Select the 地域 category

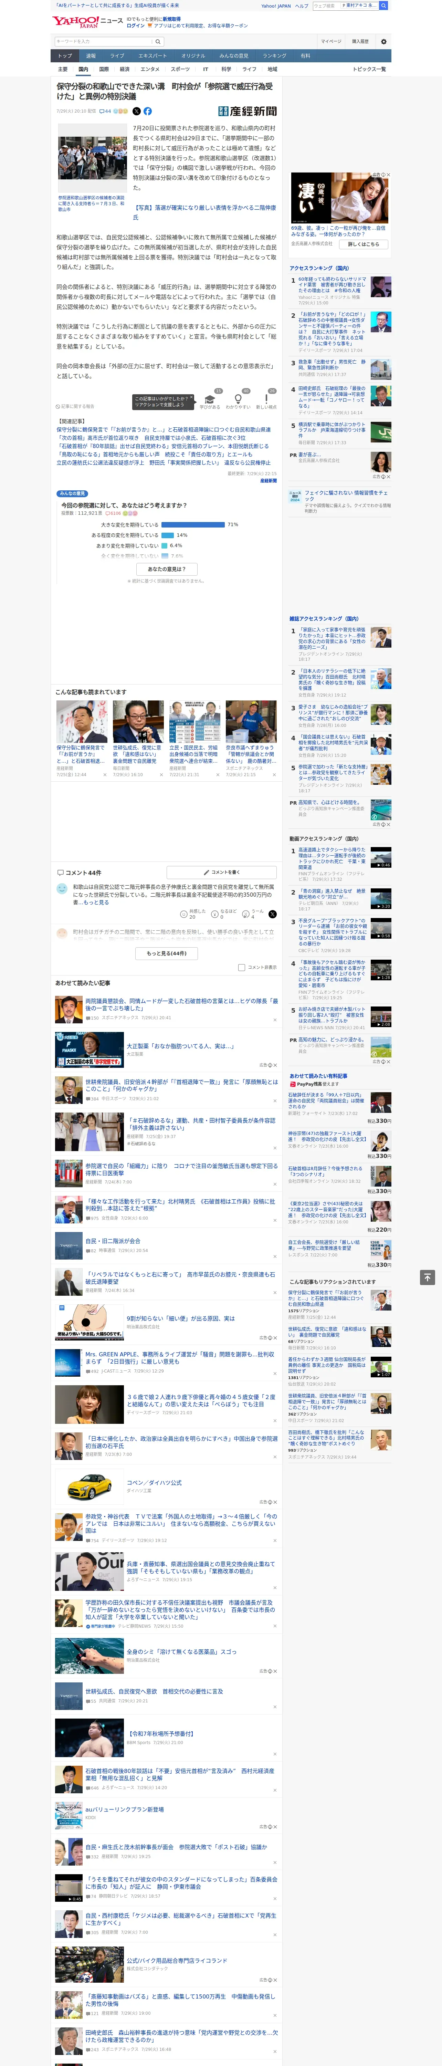273,69
